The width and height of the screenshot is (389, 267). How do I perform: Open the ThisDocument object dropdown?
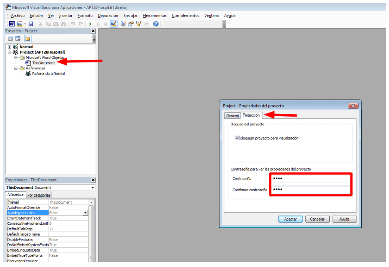click(93, 187)
